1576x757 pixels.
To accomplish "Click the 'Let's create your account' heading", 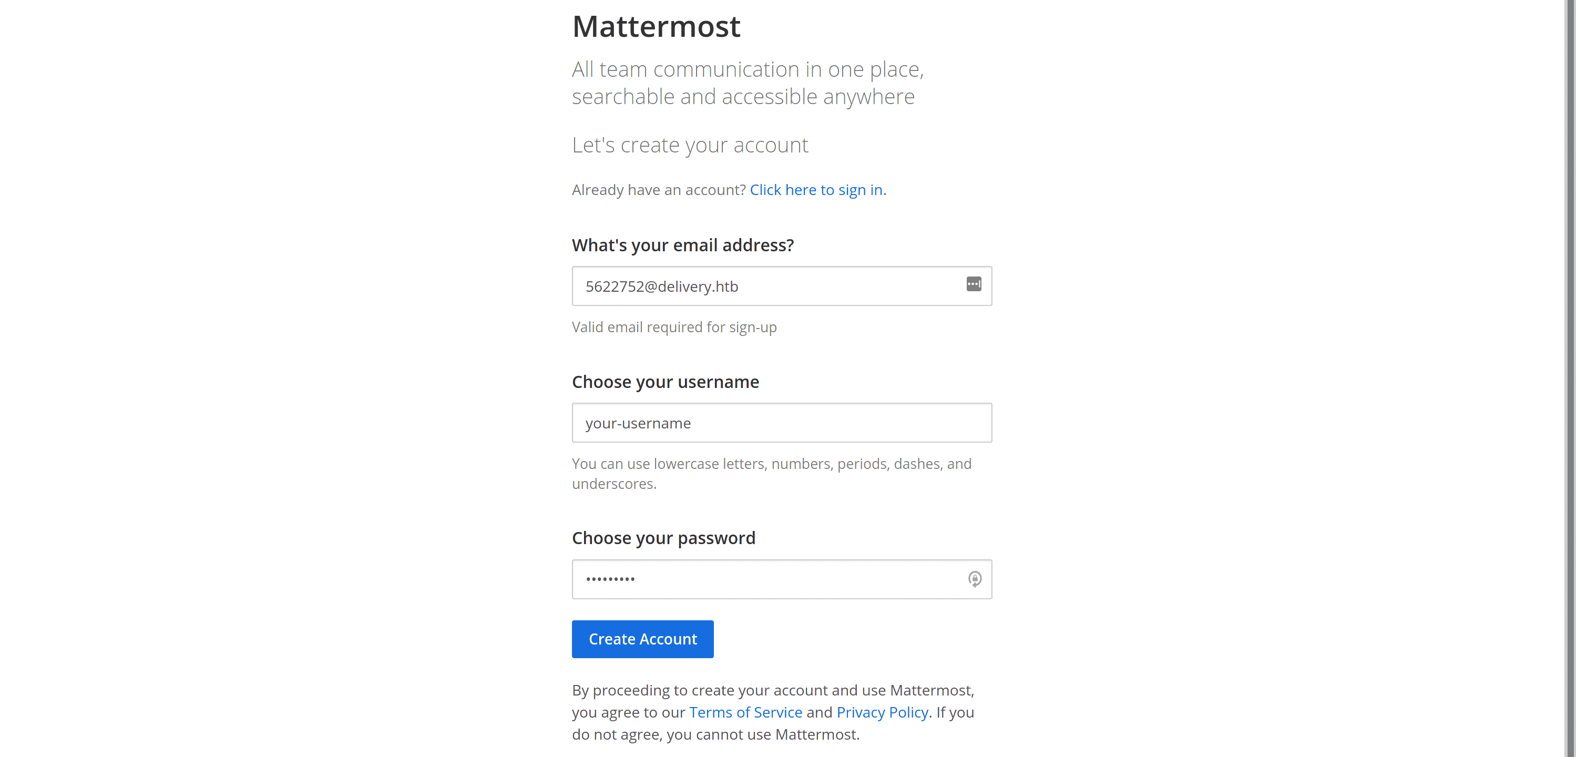I will tap(690, 145).
